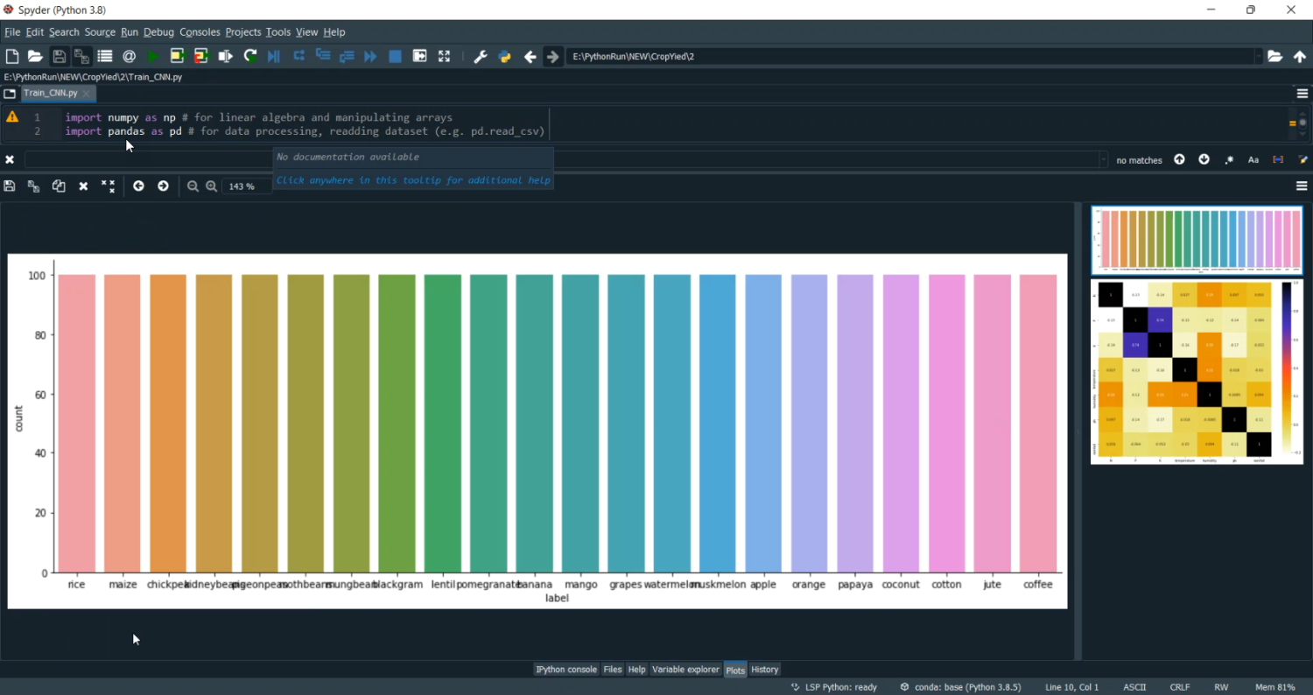The image size is (1313, 695).
Task: Expand the find text history dropdown
Action: pos(1102,160)
